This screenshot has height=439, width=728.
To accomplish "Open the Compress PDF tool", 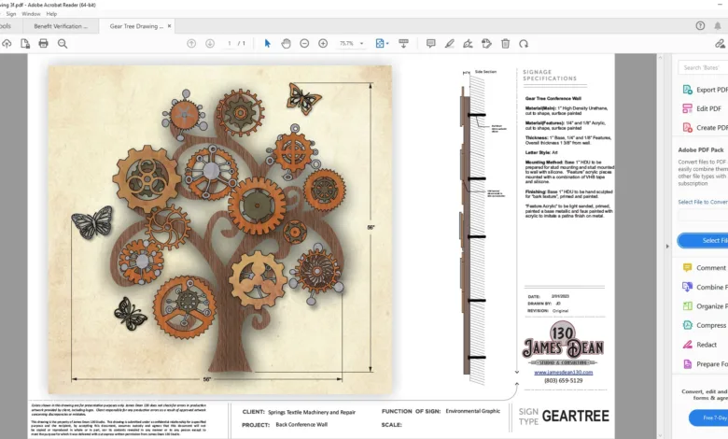I will (x=705, y=325).
